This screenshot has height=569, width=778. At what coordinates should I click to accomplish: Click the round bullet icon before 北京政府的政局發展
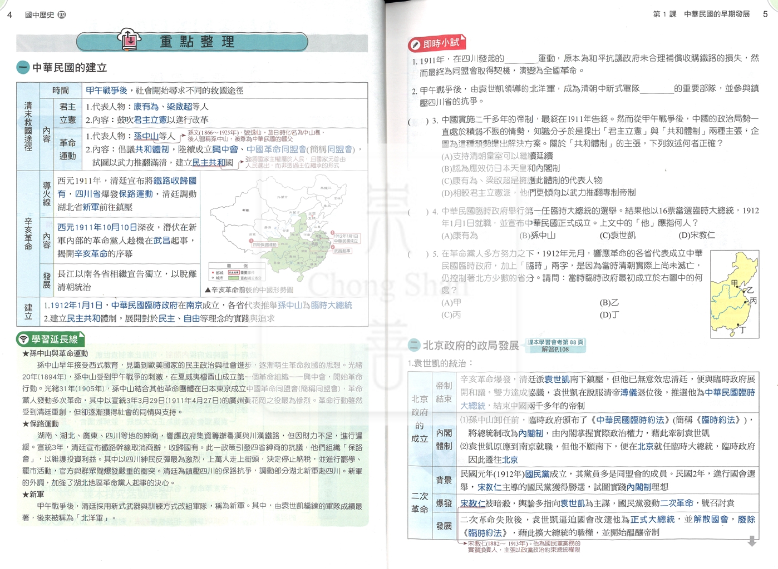click(x=413, y=345)
